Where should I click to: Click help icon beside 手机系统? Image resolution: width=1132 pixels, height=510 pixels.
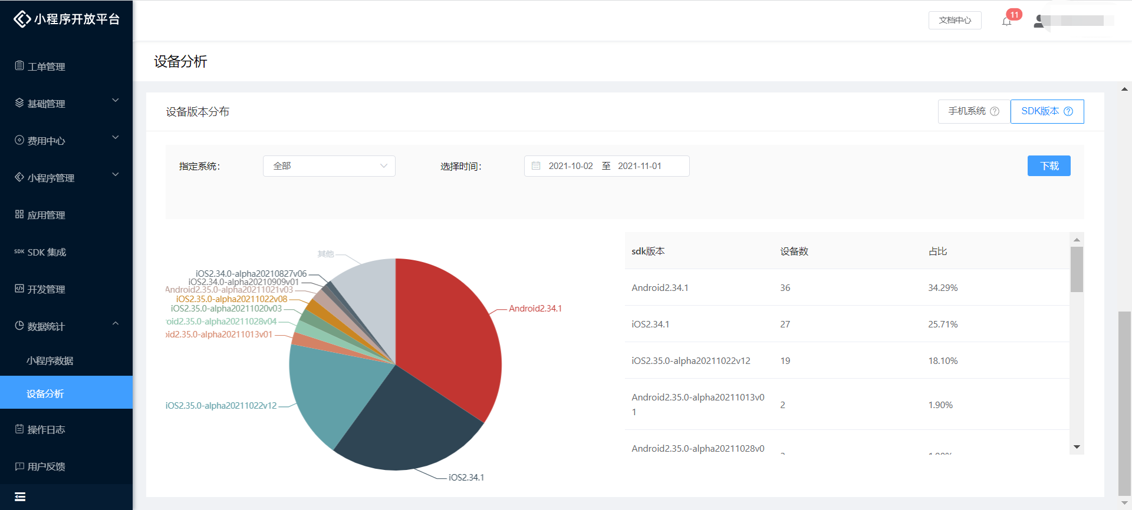pyautogui.click(x=995, y=111)
